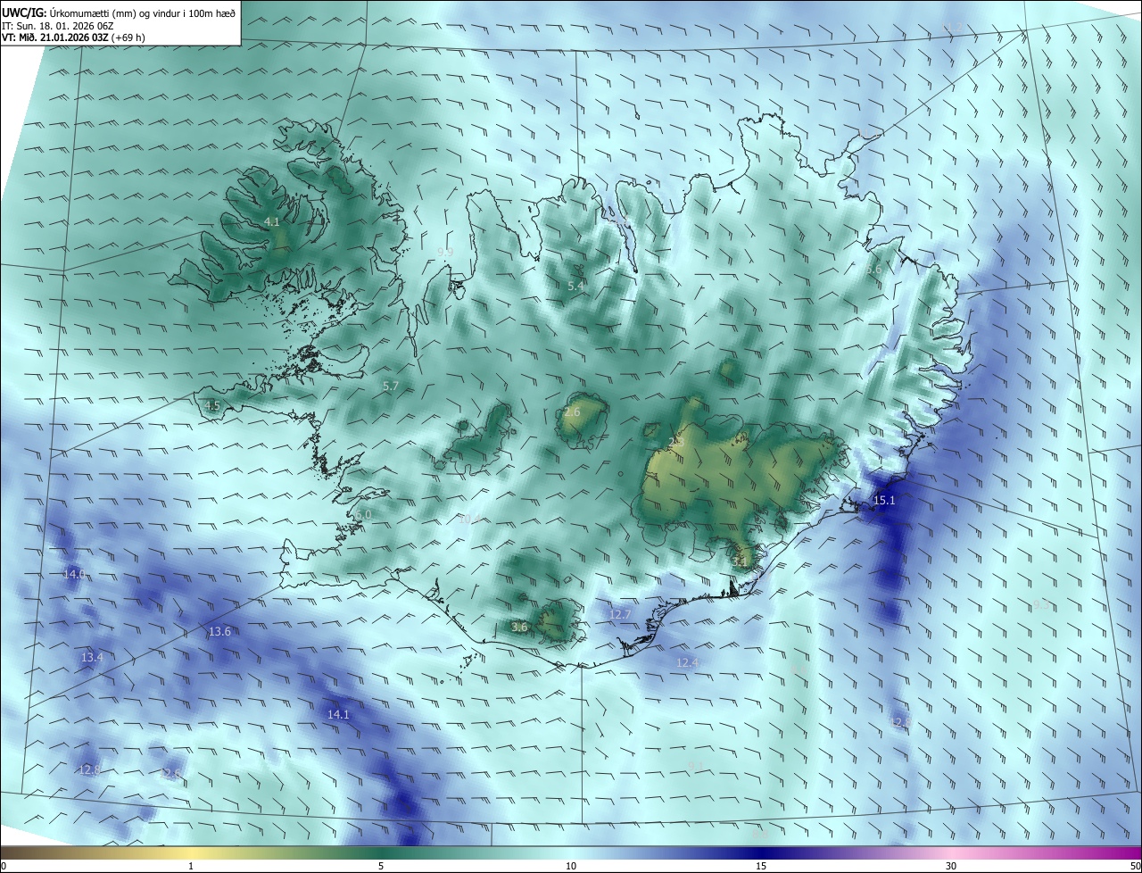Select the 4.5 value label
The height and width of the screenshot is (873, 1142).
coord(212,405)
